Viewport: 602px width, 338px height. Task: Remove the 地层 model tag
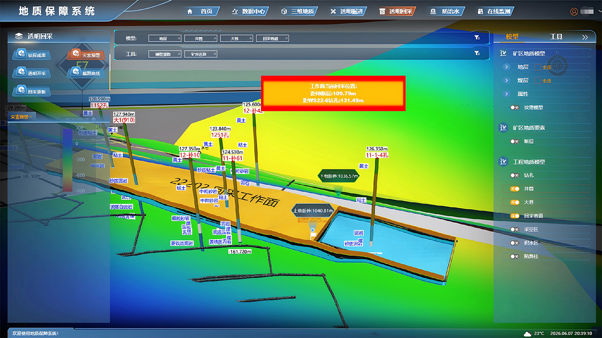pos(179,39)
